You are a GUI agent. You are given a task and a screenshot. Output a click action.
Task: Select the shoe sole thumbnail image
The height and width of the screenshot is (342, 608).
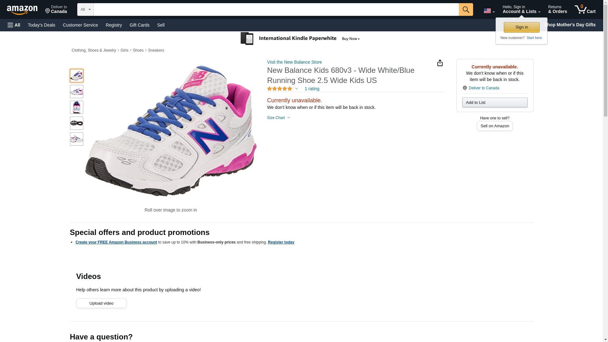(x=77, y=123)
